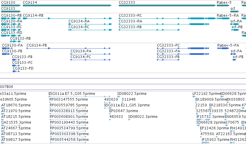Select protein scf-PB
The image size is (246, 144).
pos(238,57)
